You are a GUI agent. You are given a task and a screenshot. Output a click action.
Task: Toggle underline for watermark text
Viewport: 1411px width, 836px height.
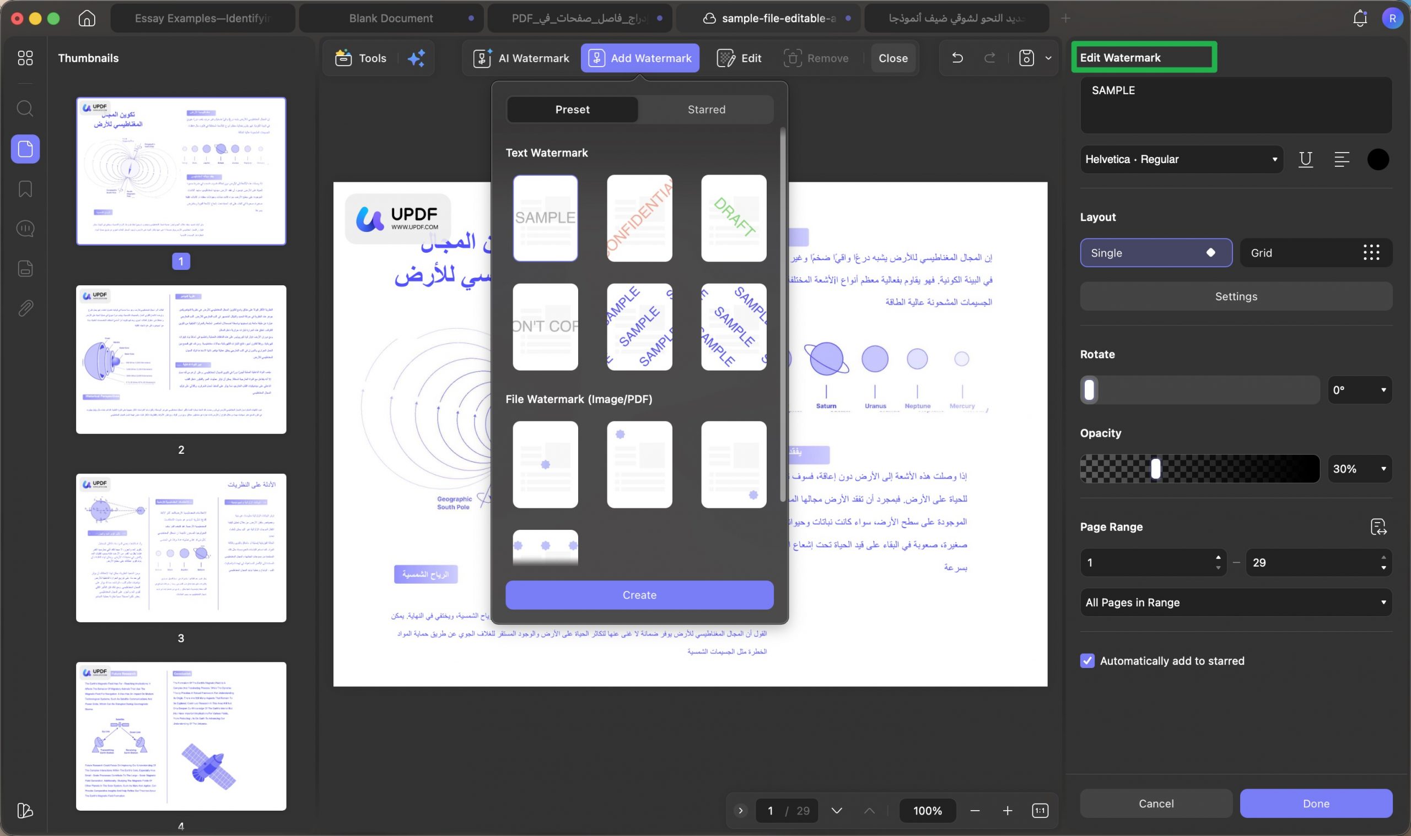[x=1306, y=159]
